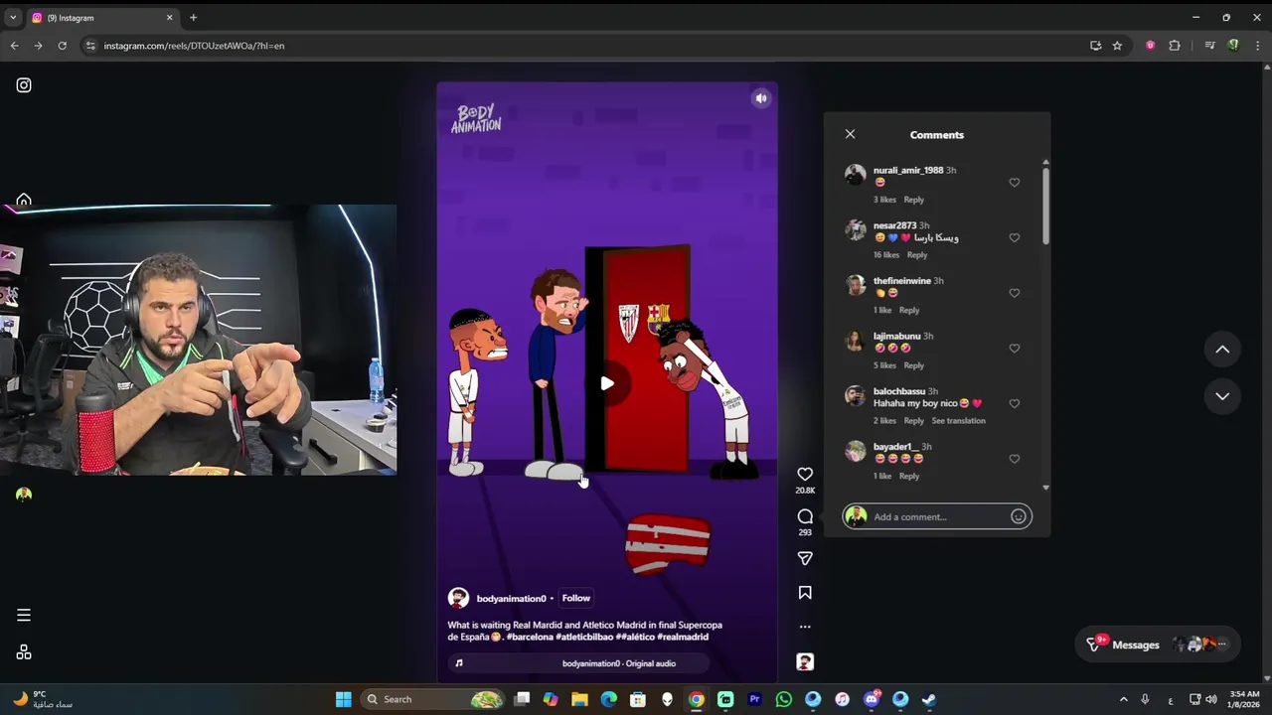Open Chrome media control icon

click(1209, 46)
